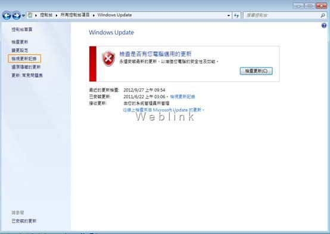330x234 pixels.
Task: Click the red shield error icon
Action: pos(108,59)
